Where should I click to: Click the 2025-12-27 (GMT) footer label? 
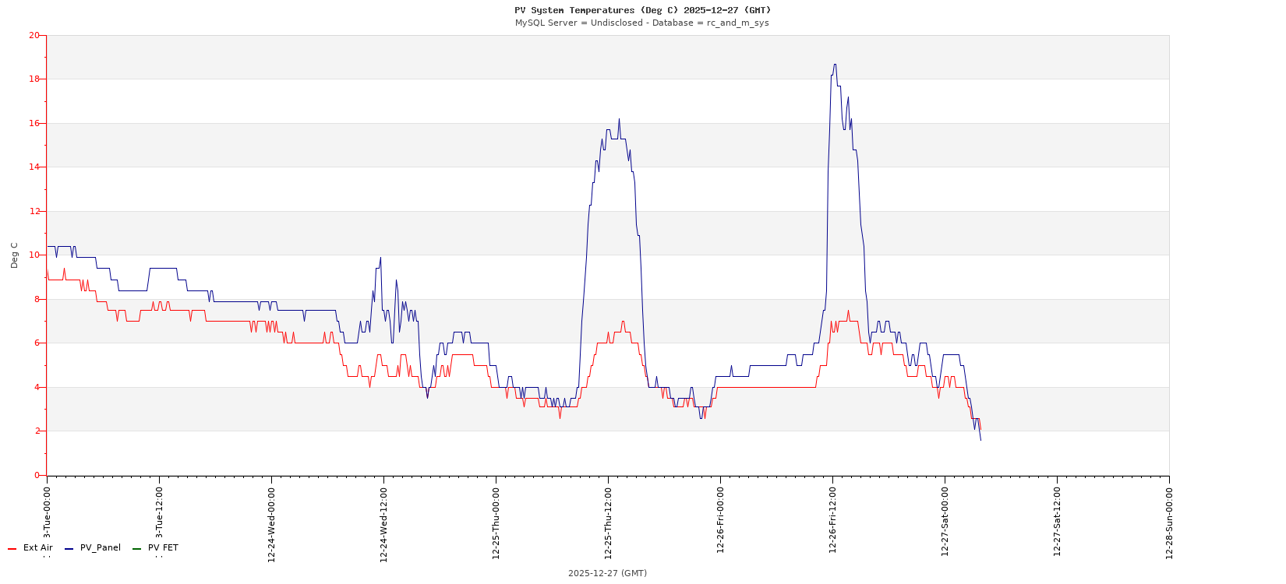(x=607, y=573)
